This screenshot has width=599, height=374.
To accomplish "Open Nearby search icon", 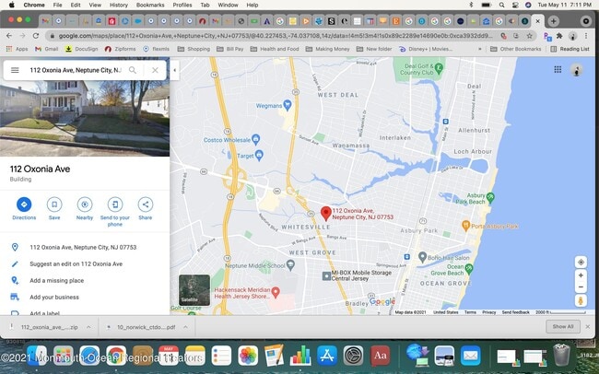I will pos(85,205).
